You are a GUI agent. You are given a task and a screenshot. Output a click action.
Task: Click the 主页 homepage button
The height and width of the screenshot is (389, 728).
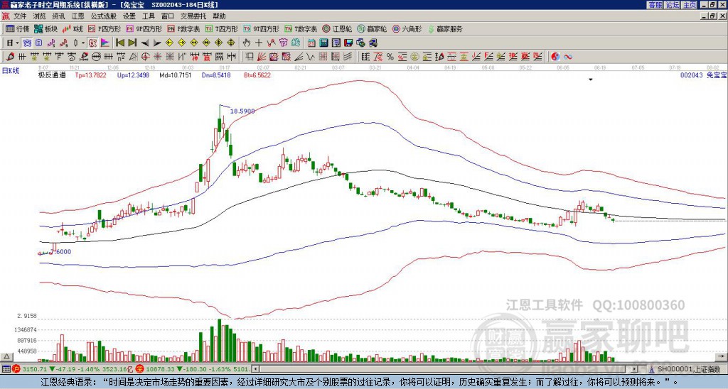(x=689, y=5)
